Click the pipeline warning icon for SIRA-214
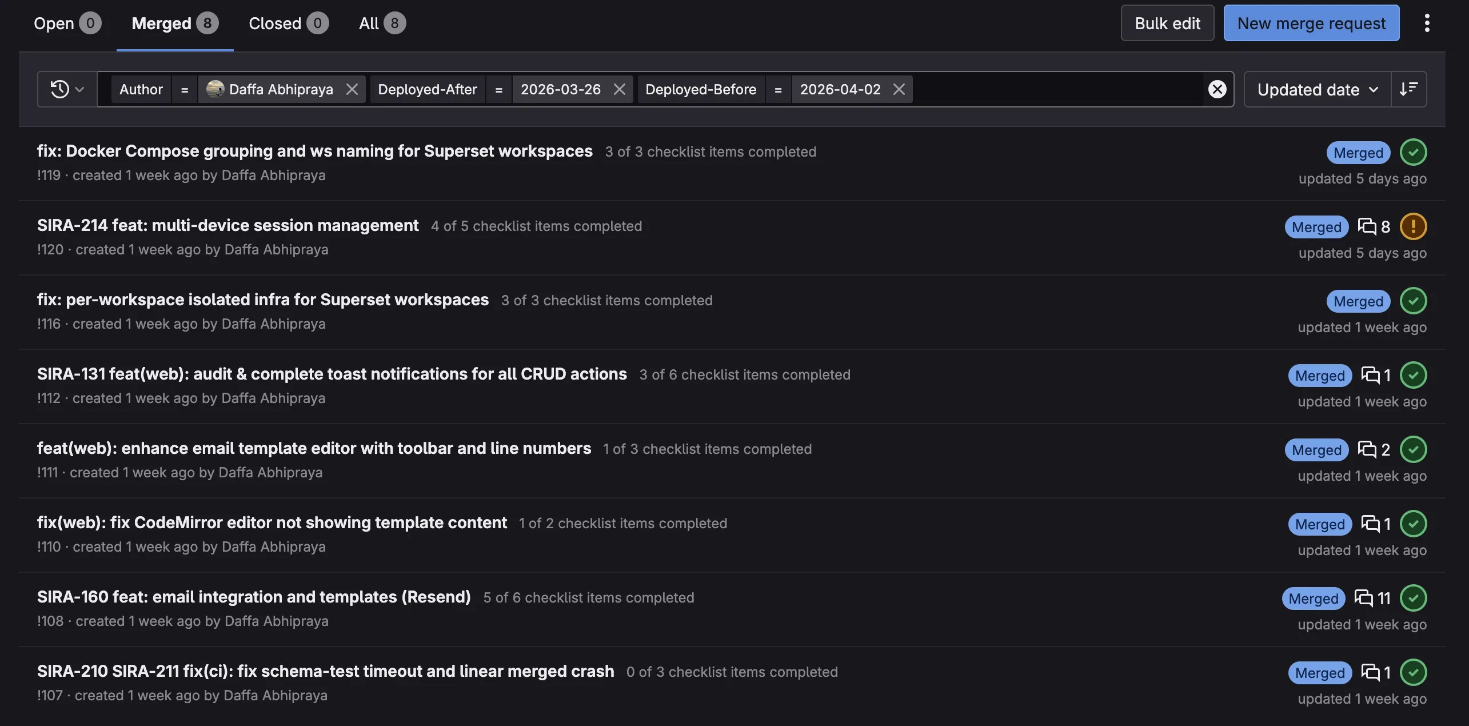The width and height of the screenshot is (1469, 726). coord(1413,226)
